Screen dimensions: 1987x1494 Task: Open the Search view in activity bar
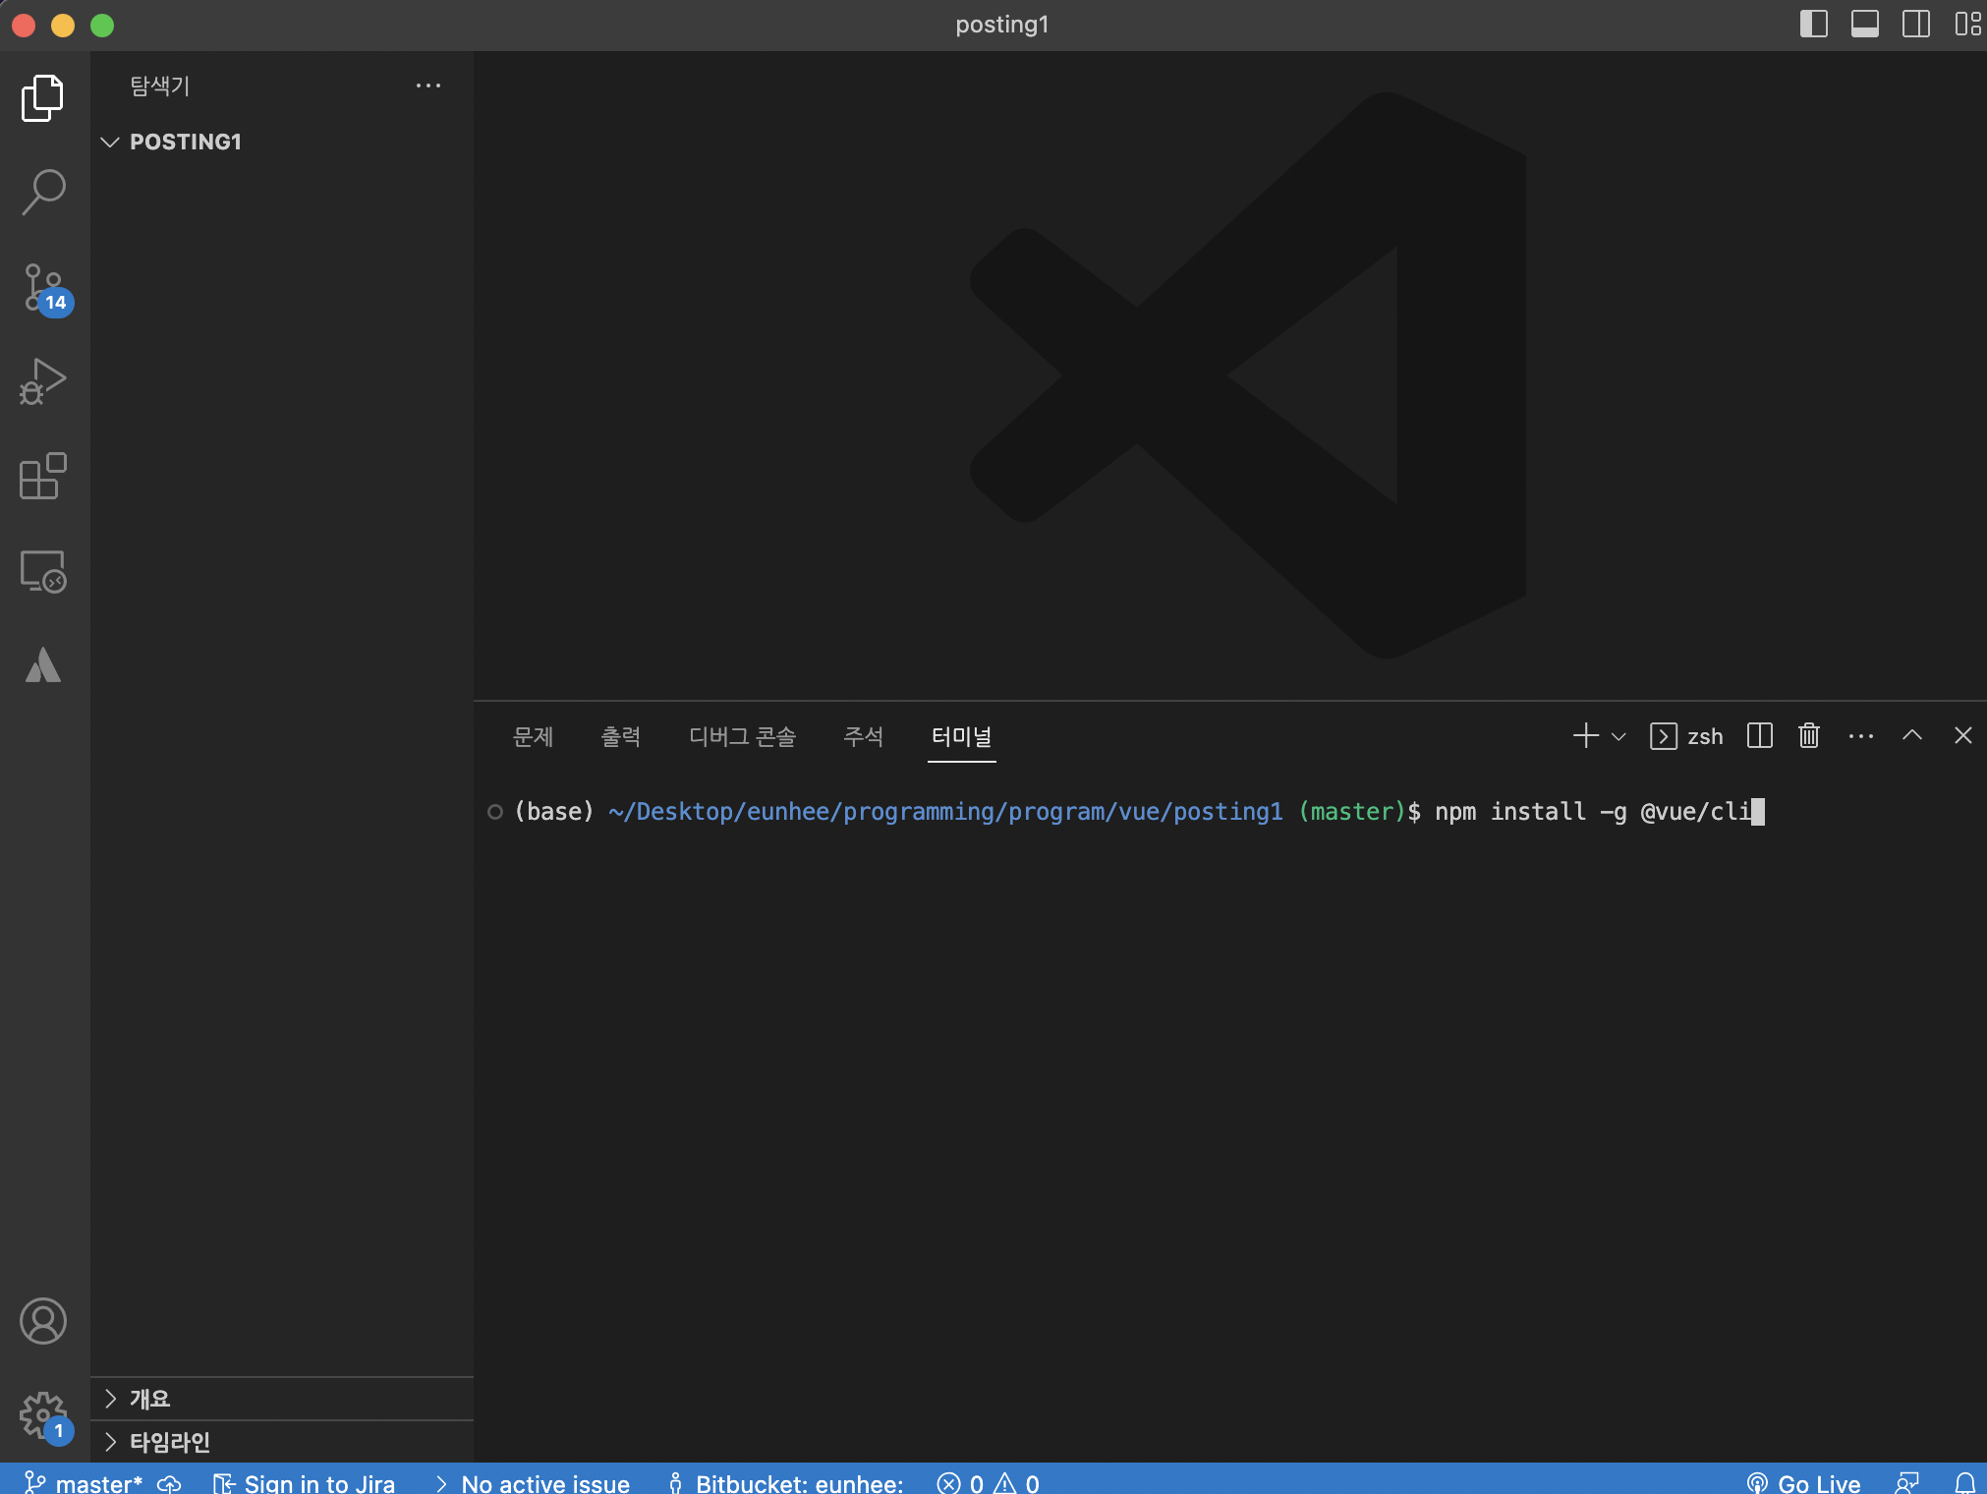(43, 192)
